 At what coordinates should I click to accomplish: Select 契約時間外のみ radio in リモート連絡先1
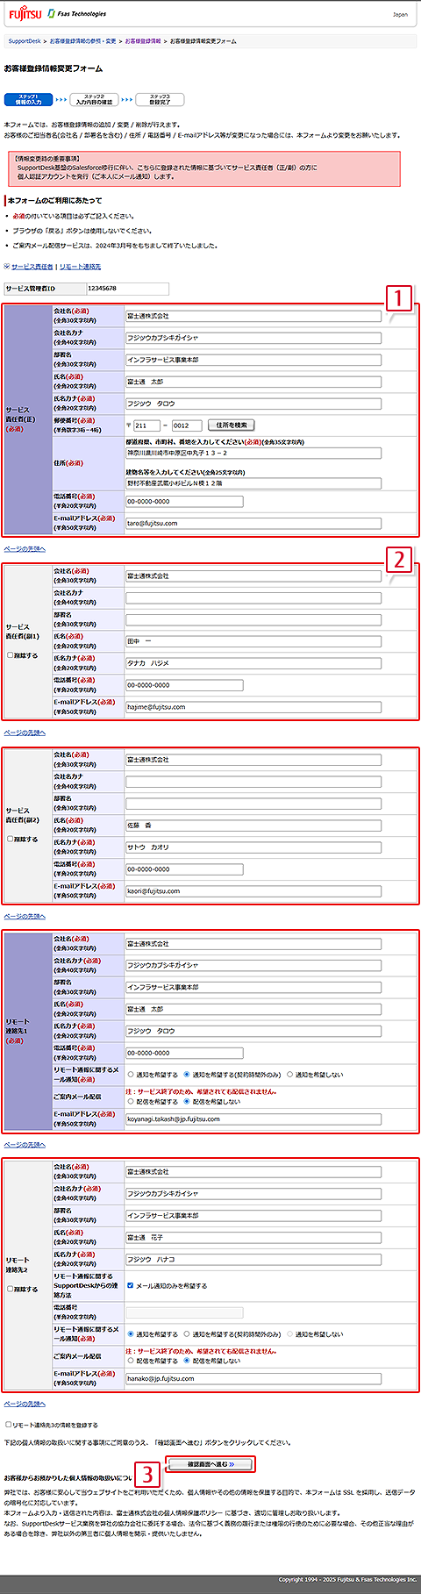[x=188, y=1075]
